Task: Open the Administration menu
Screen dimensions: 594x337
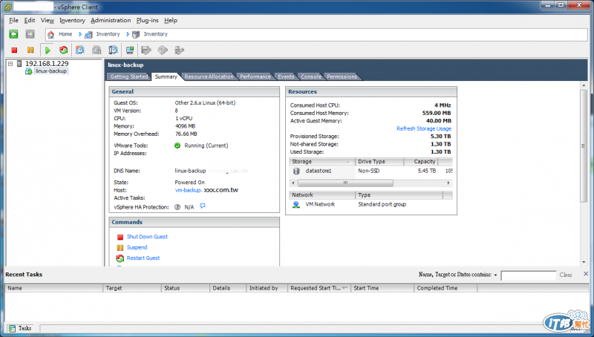Action: click(111, 21)
